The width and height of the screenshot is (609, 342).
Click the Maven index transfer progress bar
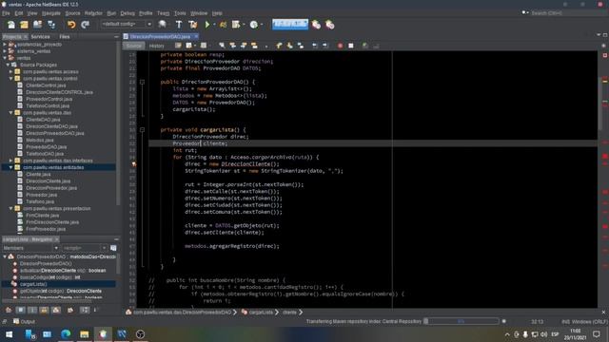click(x=461, y=321)
